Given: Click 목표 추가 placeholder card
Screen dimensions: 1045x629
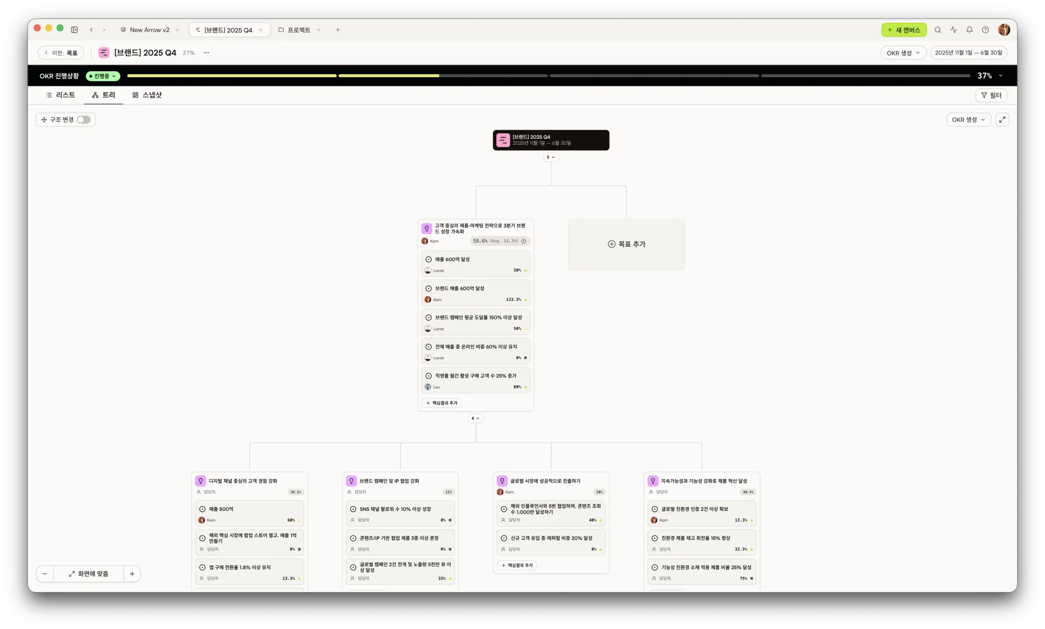Looking at the screenshot, I should (626, 244).
